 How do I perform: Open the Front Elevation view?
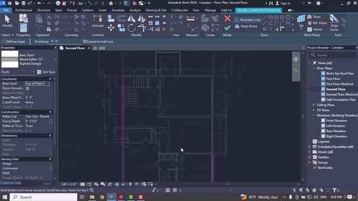tap(337, 121)
